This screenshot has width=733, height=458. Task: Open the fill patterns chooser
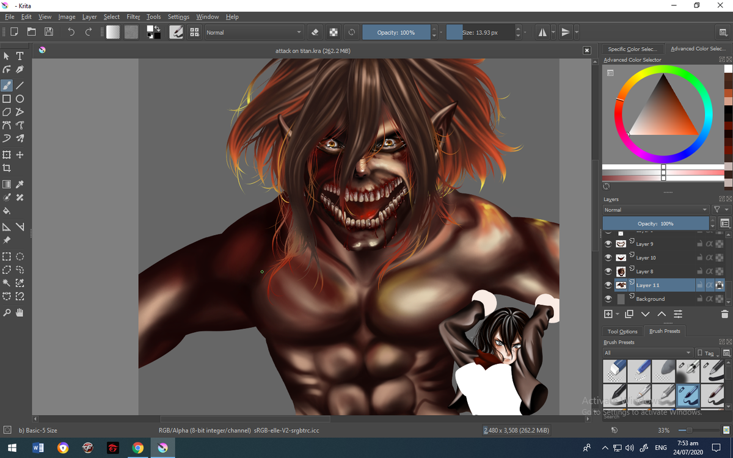pyautogui.click(x=131, y=32)
